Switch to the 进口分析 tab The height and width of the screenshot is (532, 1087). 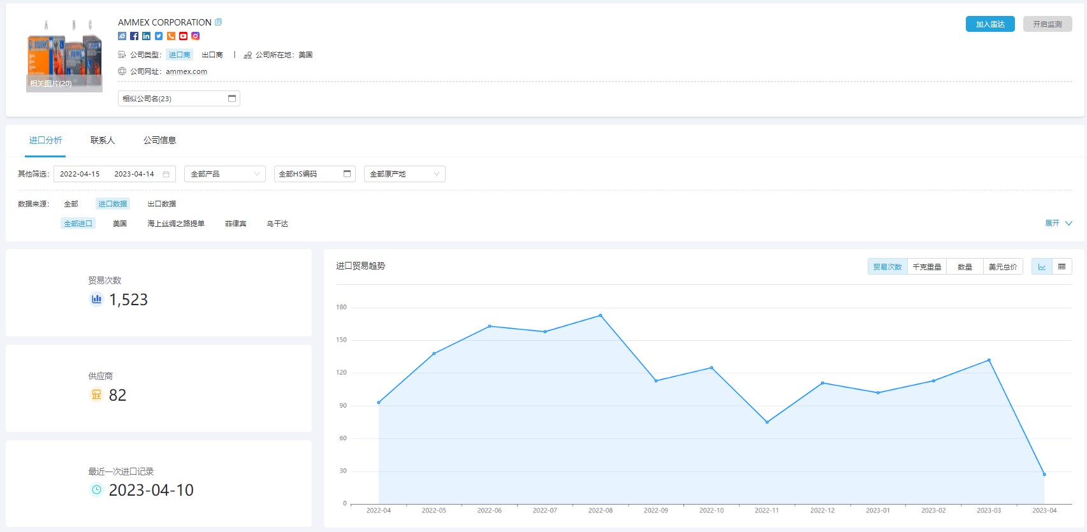(x=45, y=140)
